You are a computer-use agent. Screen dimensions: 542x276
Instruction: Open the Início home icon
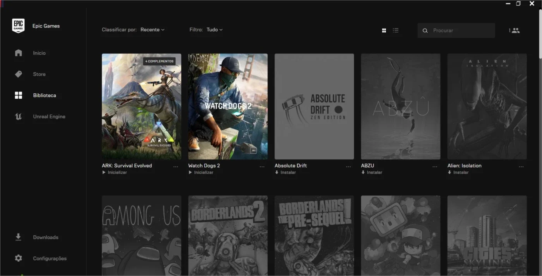[18, 53]
